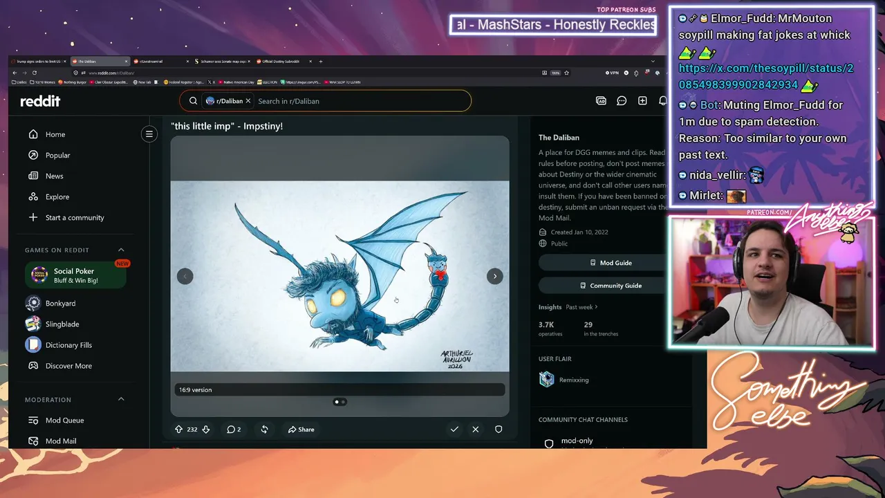Screen dimensions: 885x498
Task: Click the Community Guide button
Action: (611, 286)
